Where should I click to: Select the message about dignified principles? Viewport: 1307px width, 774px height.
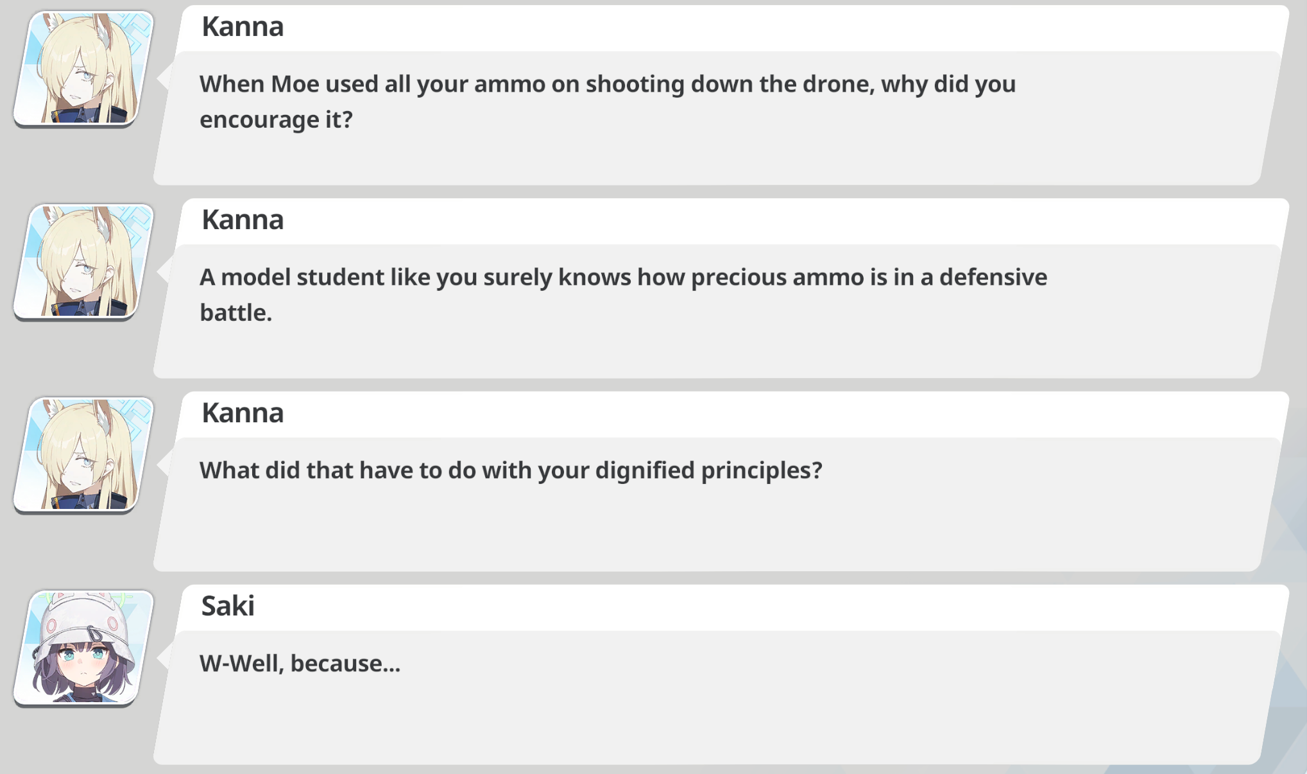(x=511, y=470)
